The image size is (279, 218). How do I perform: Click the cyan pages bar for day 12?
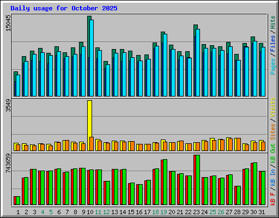pos(108,80)
